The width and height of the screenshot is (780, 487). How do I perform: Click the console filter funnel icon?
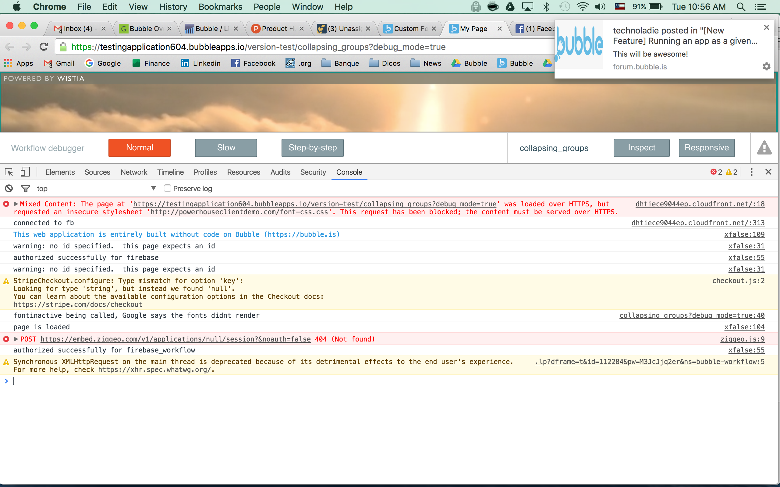coord(26,188)
